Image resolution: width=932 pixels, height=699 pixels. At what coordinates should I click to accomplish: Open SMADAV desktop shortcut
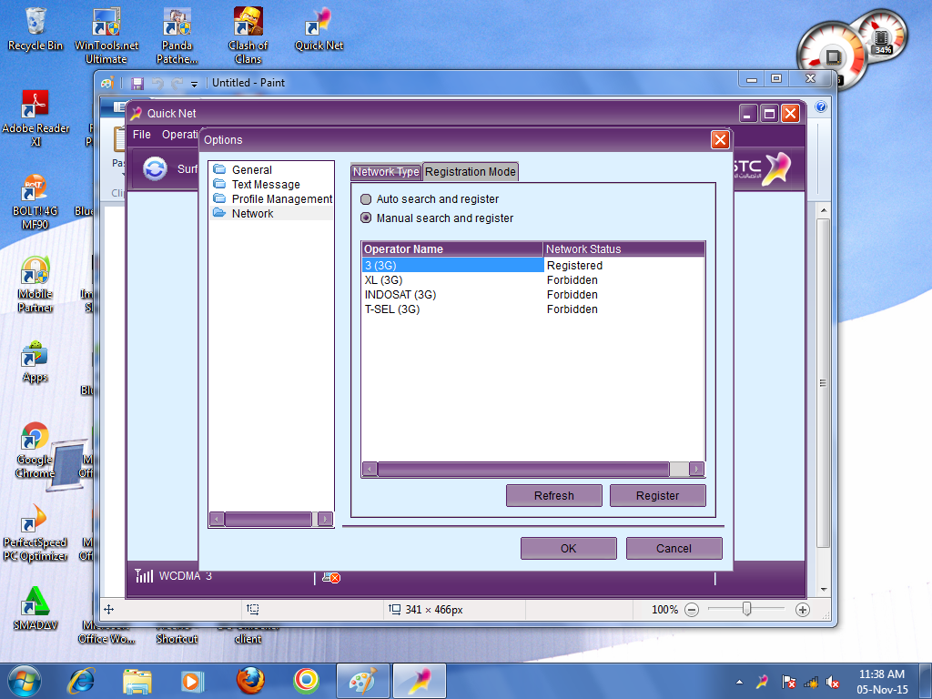tap(35, 609)
